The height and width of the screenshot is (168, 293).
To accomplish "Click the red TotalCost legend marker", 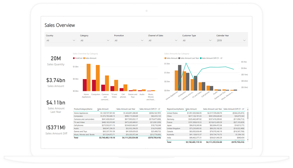I will click(x=74, y=58).
